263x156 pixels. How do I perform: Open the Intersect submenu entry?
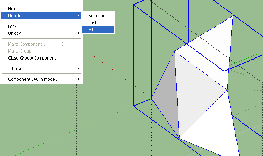click(41, 69)
